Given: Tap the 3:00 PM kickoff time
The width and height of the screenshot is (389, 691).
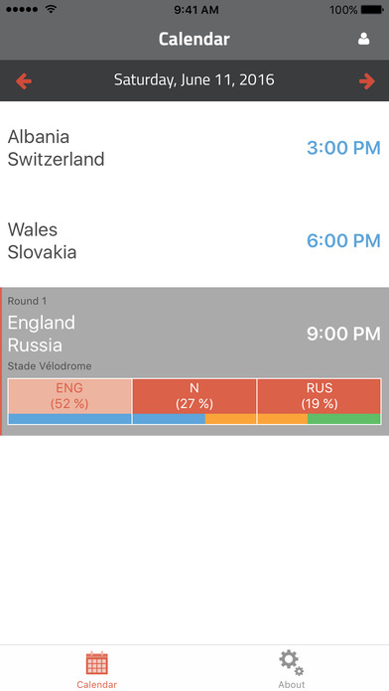Looking at the screenshot, I should 343,148.
